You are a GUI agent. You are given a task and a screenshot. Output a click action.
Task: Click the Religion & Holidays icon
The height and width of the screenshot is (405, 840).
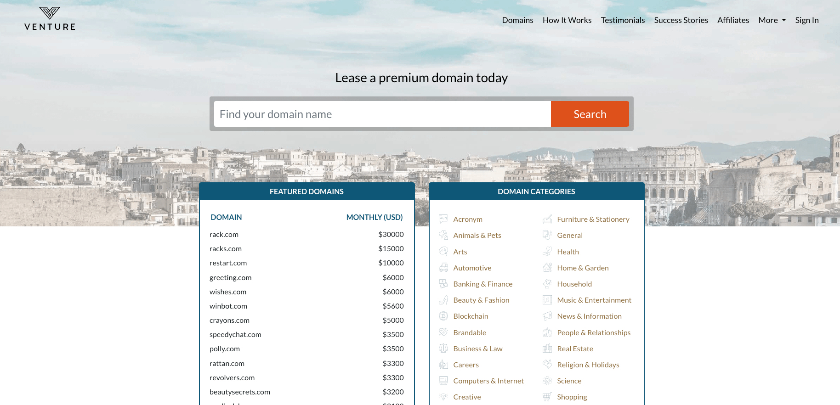coord(547,365)
